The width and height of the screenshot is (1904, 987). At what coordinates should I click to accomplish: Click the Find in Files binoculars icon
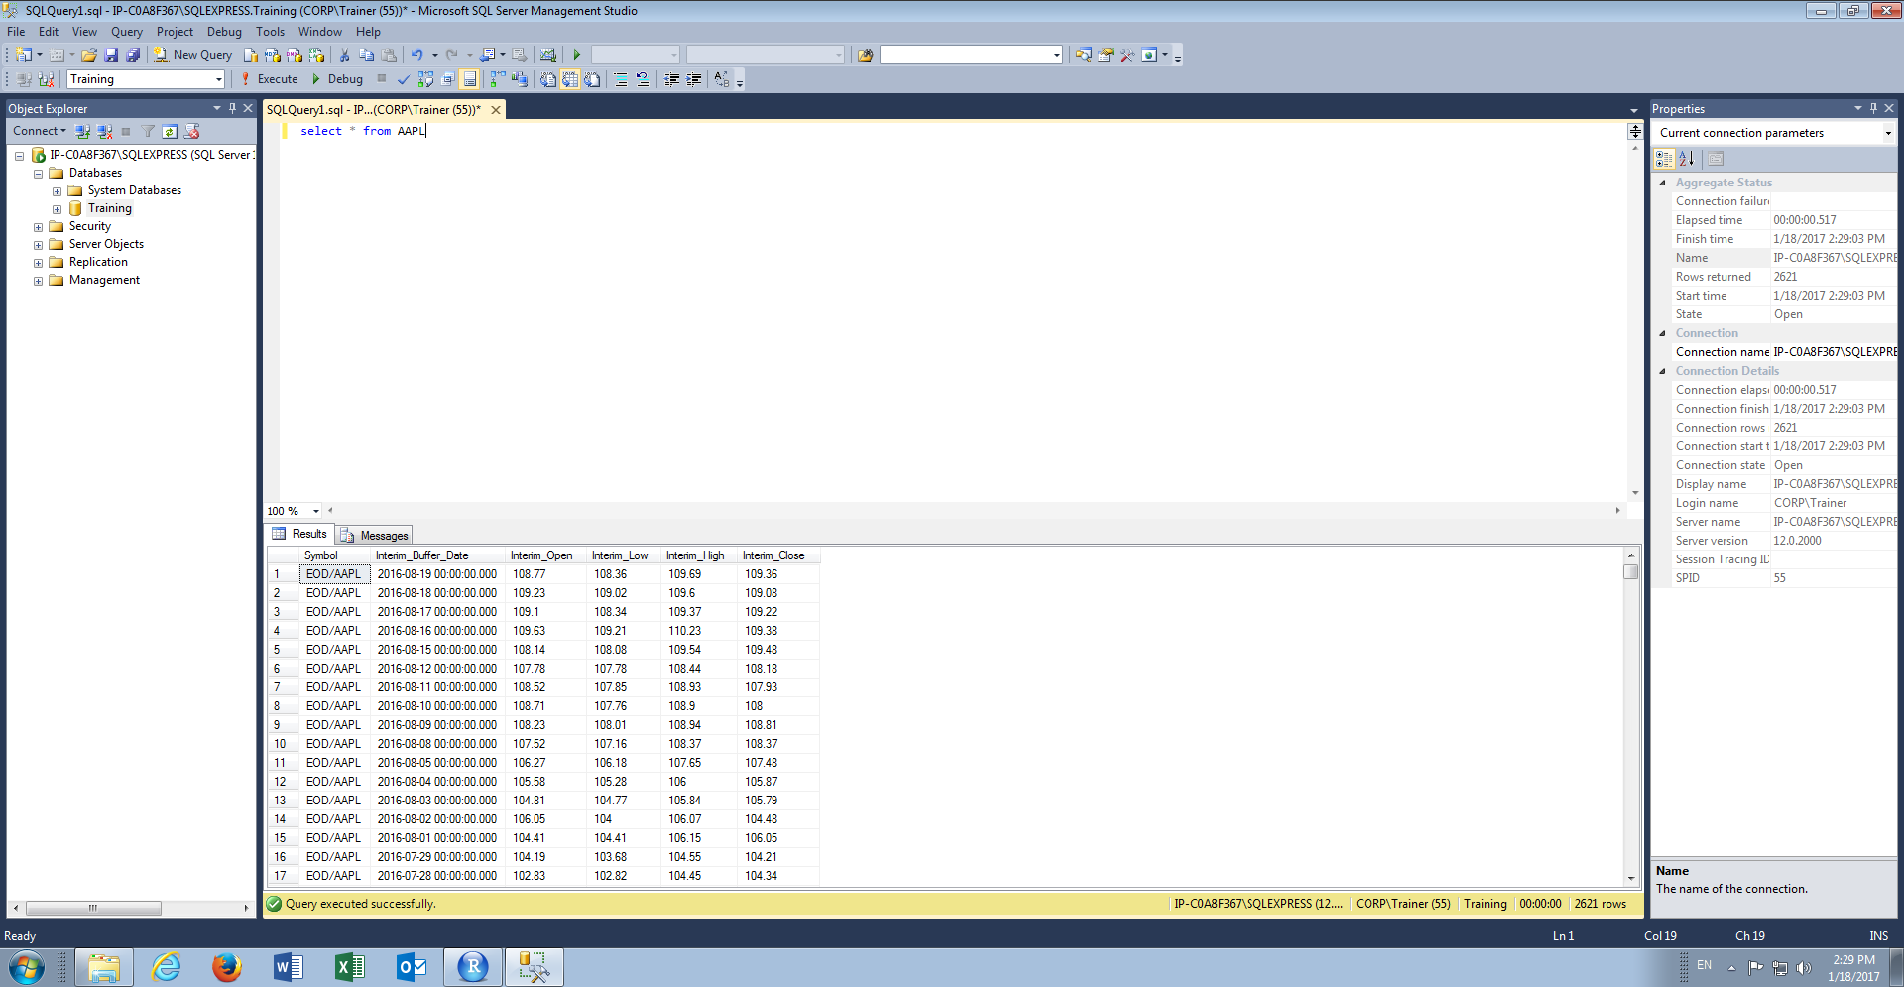pyautogui.click(x=865, y=55)
